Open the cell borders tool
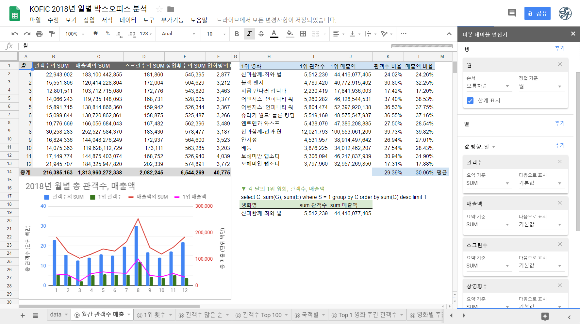The height and width of the screenshot is (324, 580). 303,34
